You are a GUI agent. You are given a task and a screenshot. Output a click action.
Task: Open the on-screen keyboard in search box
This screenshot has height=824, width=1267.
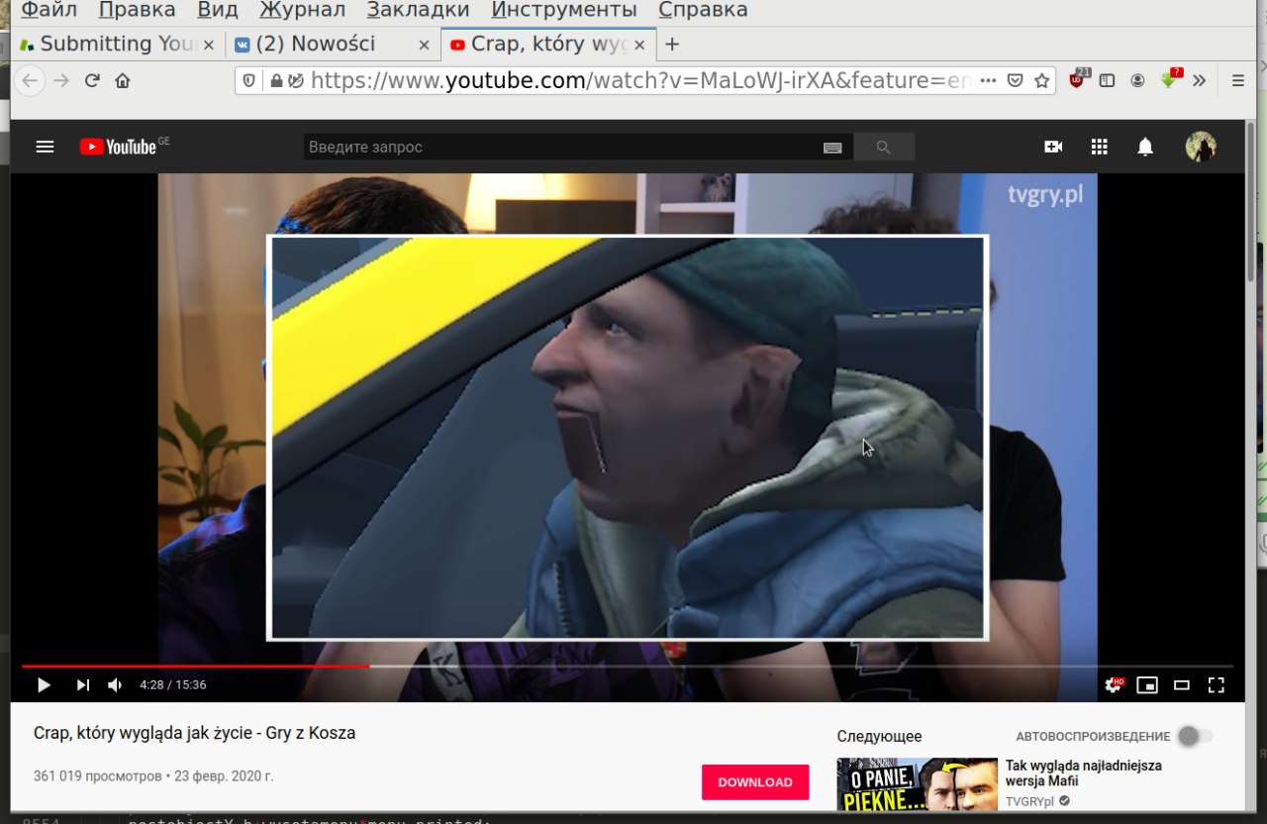(832, 148)
